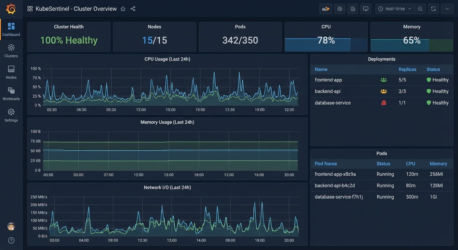Click the save dashboard icon
This screenshot has width=458, height=250.
click(353, 9)
